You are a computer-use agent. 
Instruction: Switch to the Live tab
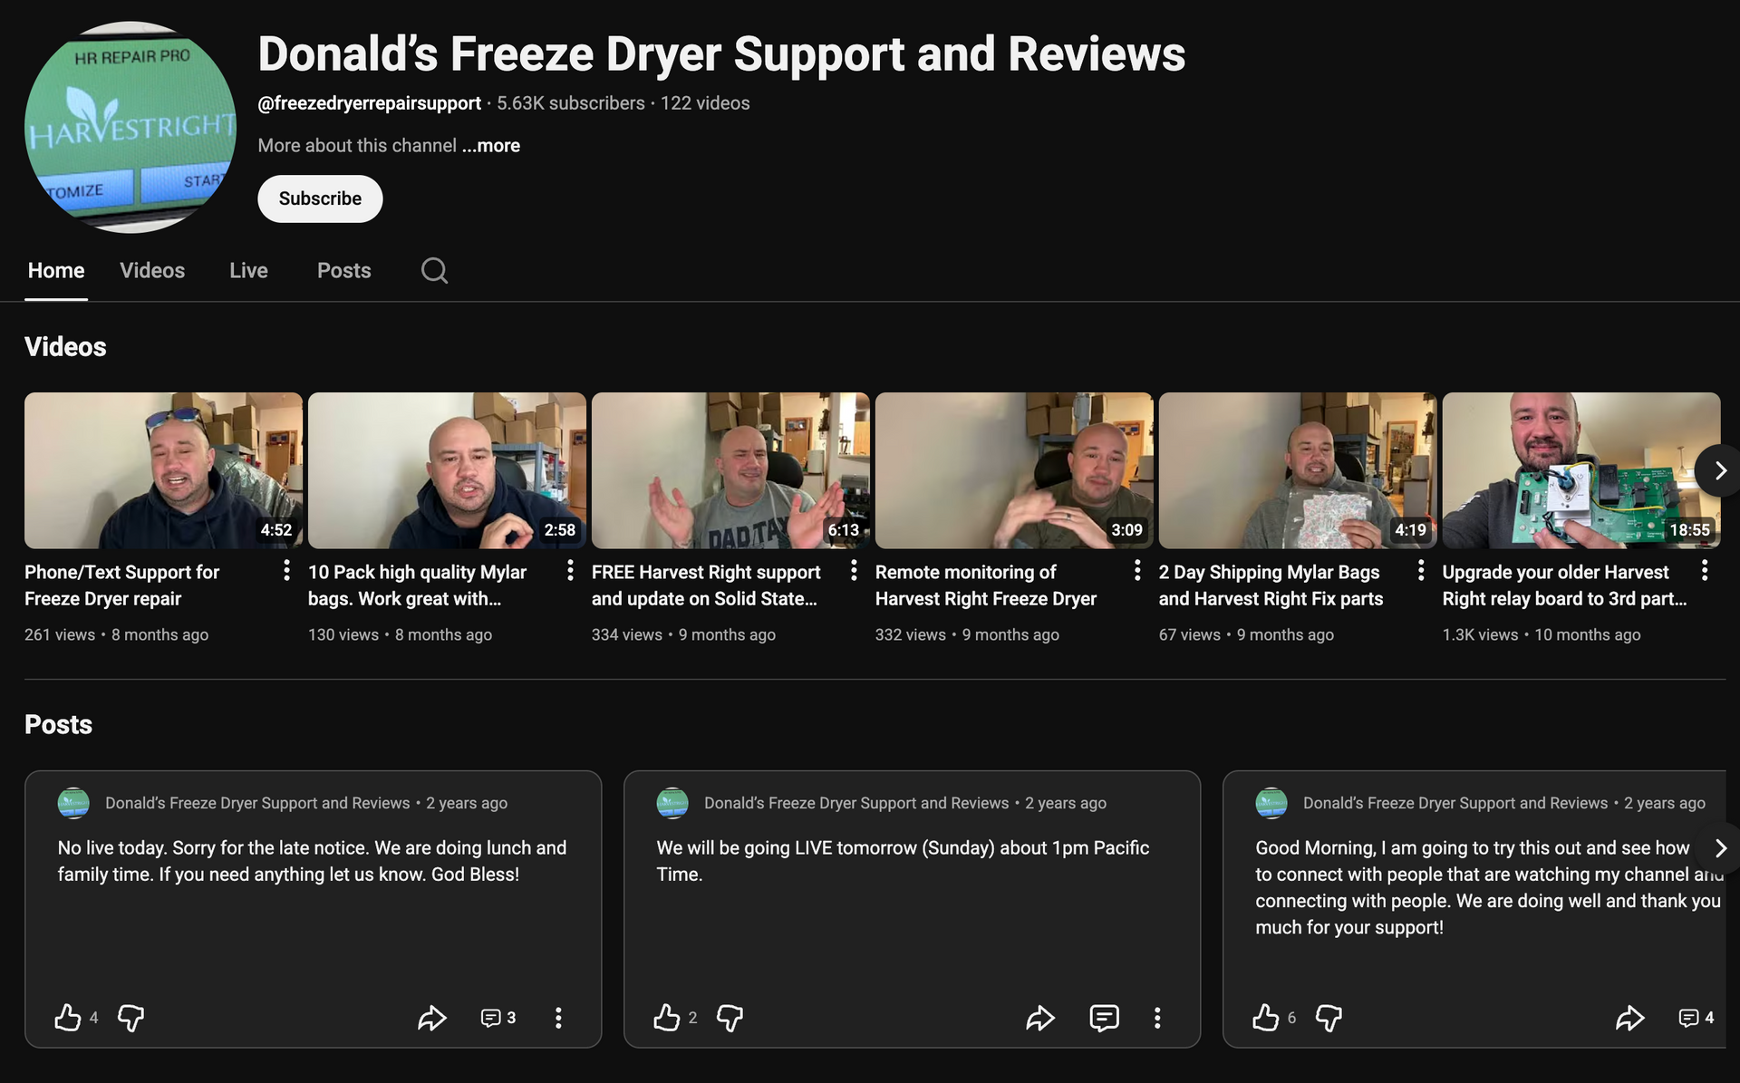pyautogui.click(x=248, y=270)
